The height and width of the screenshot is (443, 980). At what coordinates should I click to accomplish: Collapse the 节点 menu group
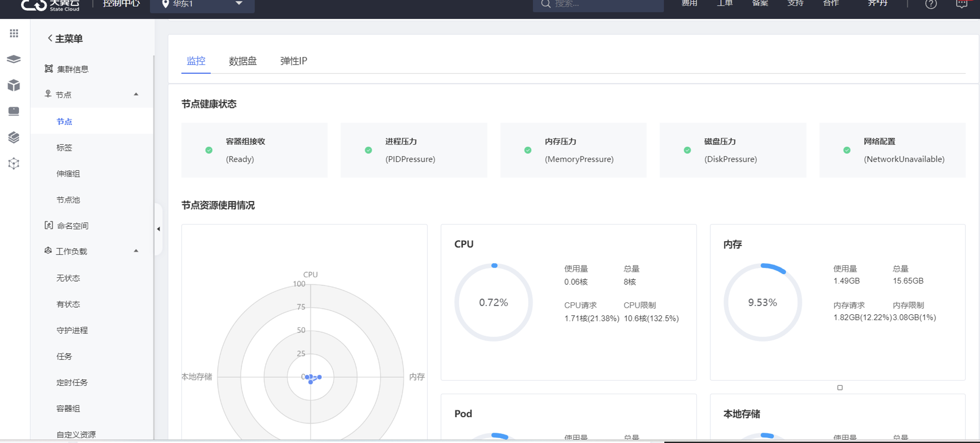click(x=136, y=94)
